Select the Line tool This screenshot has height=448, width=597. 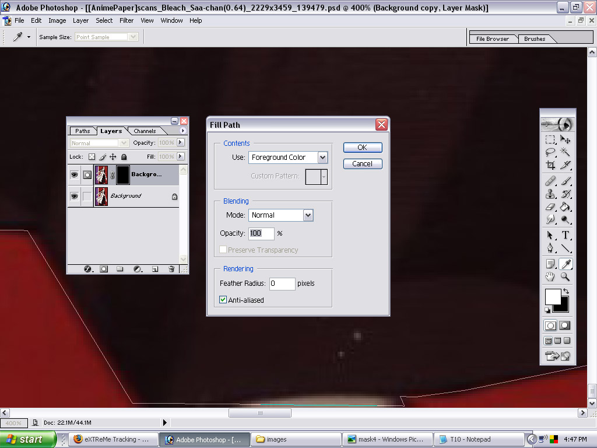click(566, 249)
